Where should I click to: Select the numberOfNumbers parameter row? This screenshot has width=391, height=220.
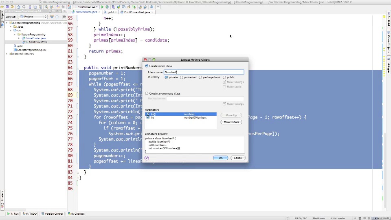tap(181, 117)
